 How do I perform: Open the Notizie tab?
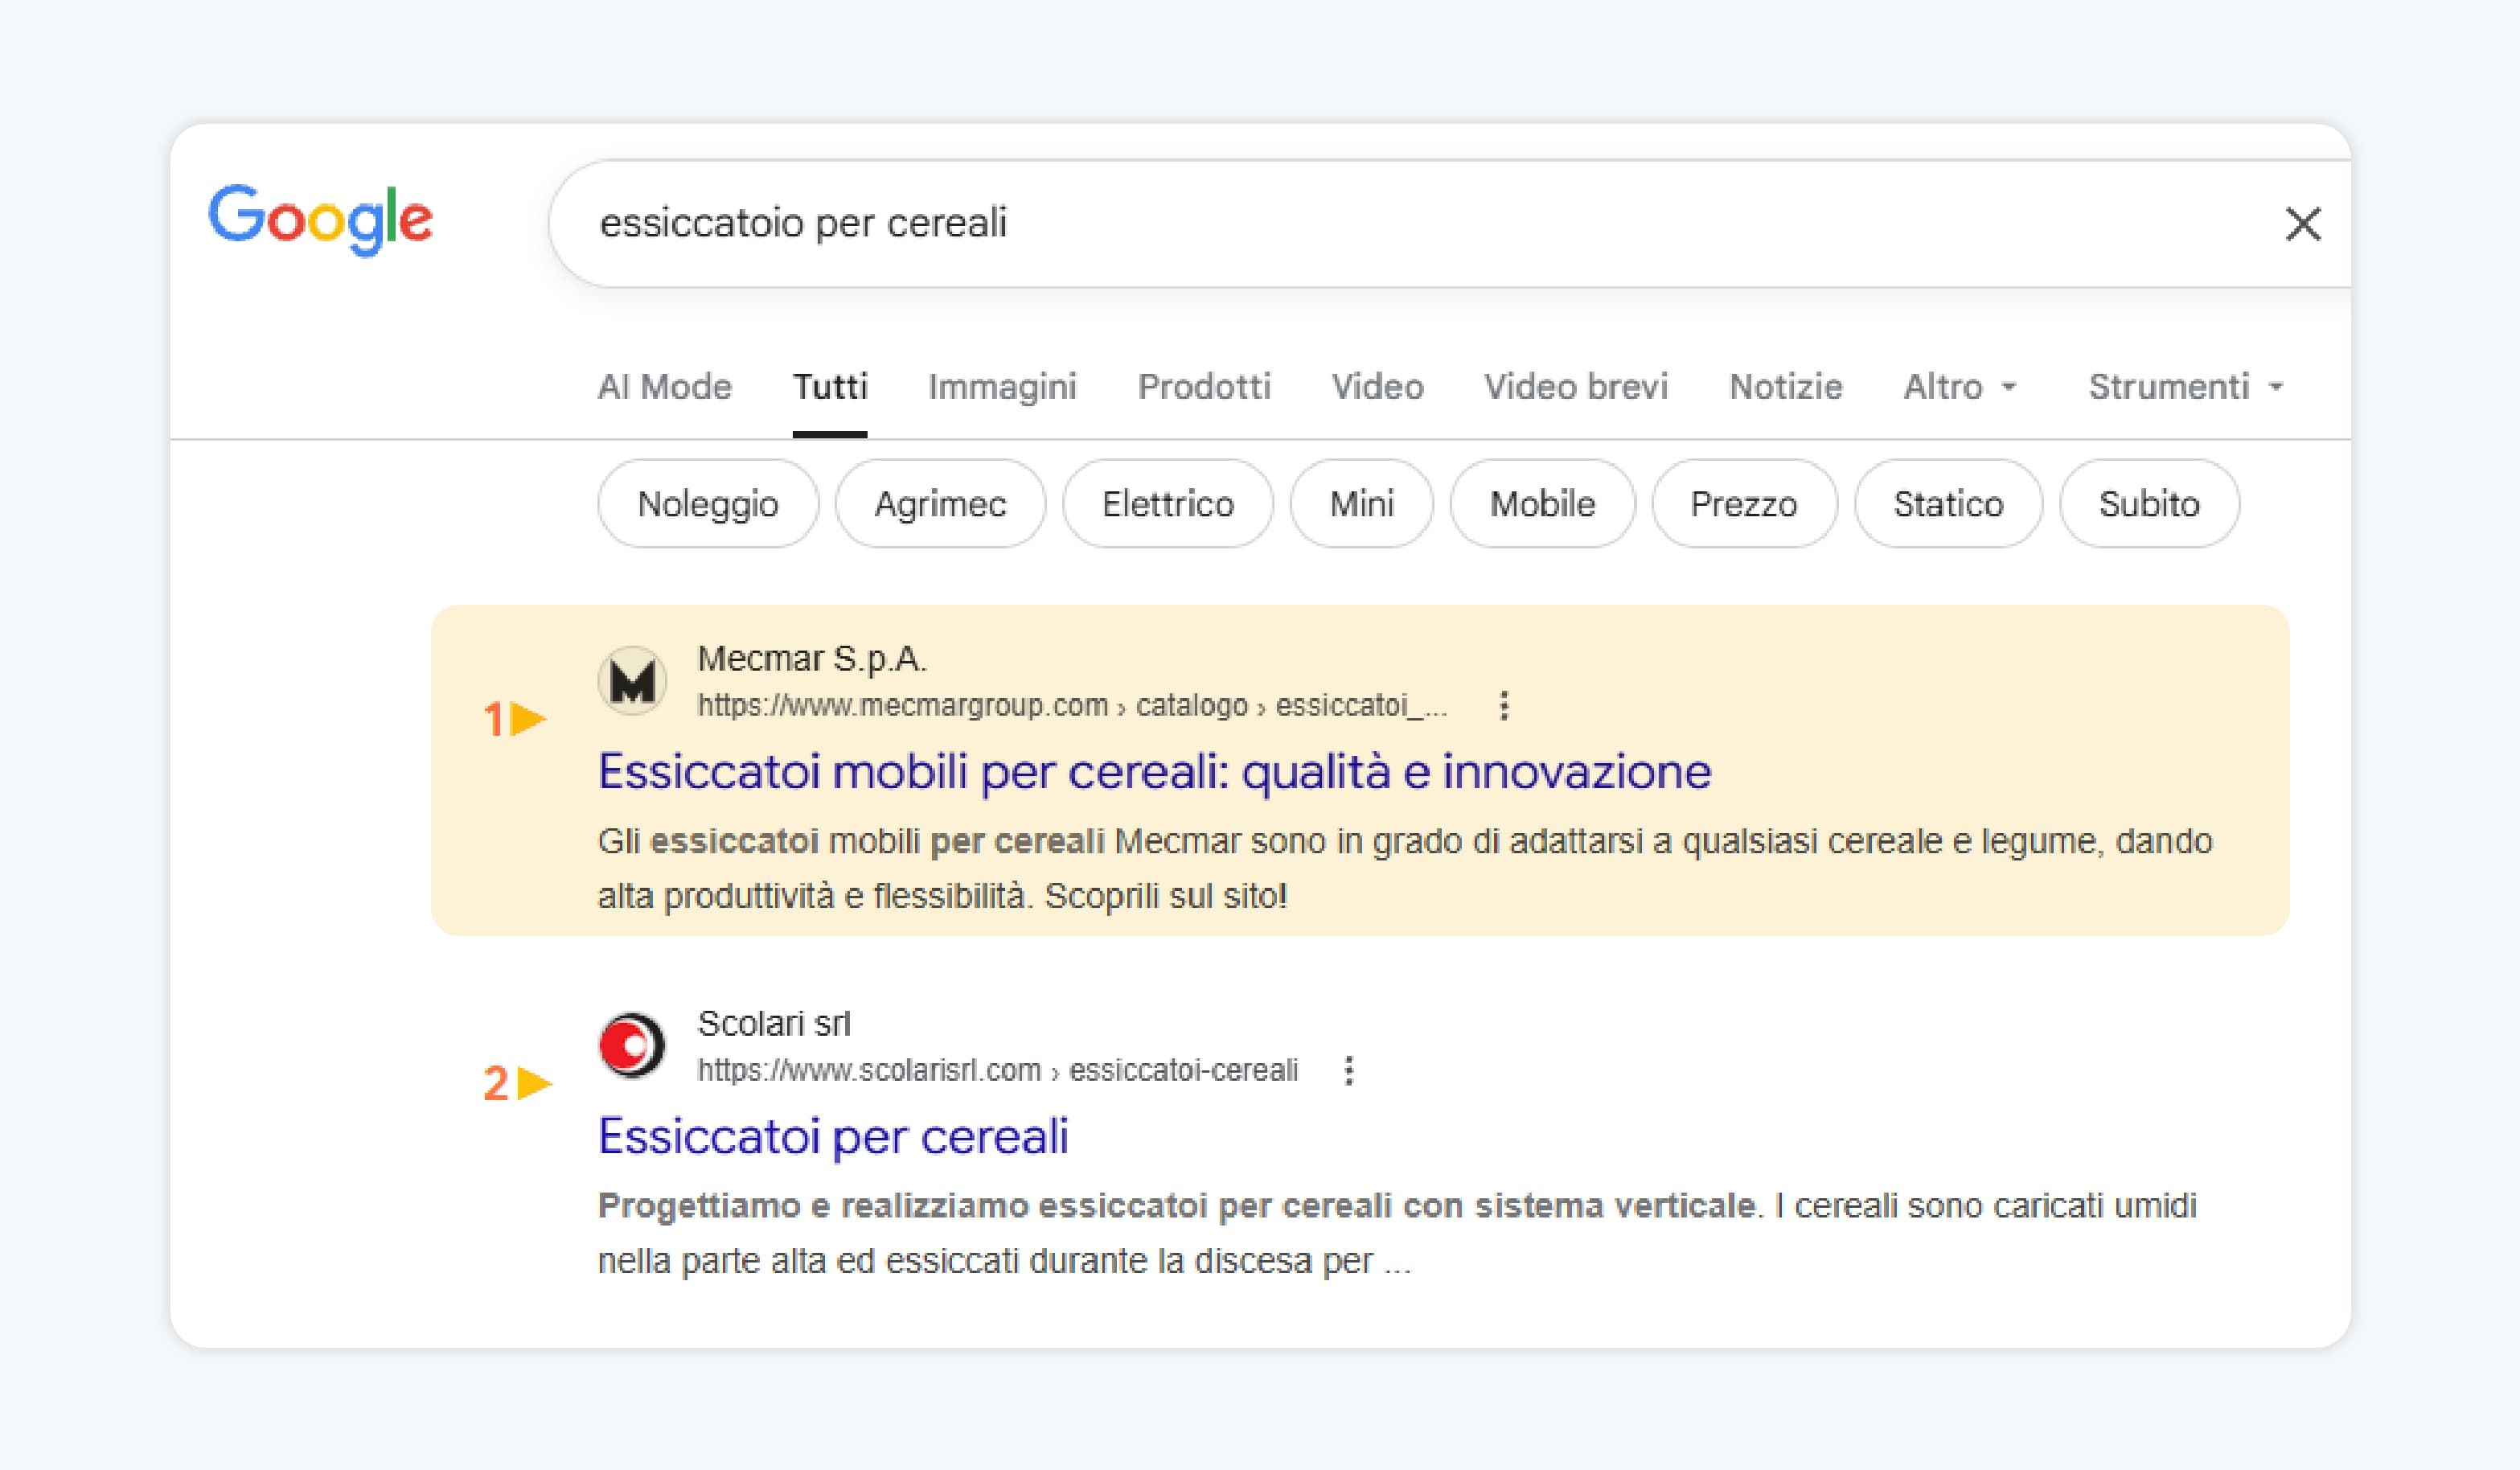point(1786,387)
